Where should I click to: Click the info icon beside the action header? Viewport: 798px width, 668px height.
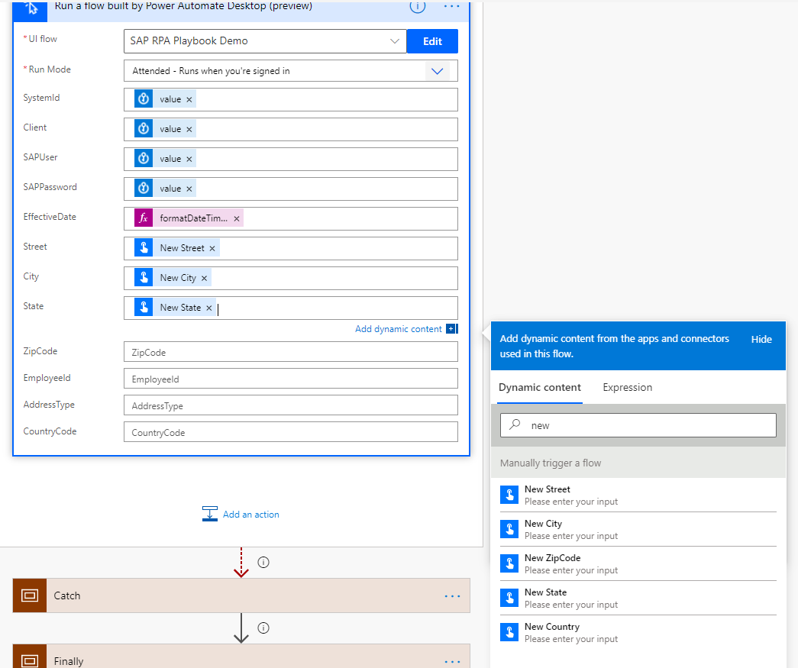[417, 7]
